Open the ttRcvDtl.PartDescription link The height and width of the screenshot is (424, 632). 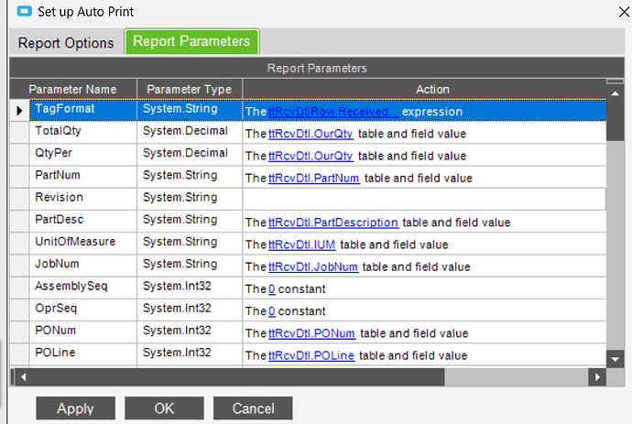[x=333, y=223]
